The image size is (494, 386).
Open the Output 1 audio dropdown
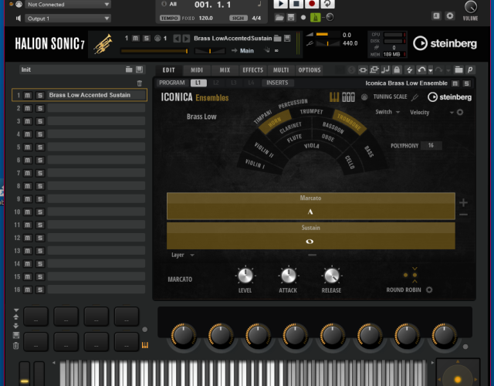click(67, 19)
